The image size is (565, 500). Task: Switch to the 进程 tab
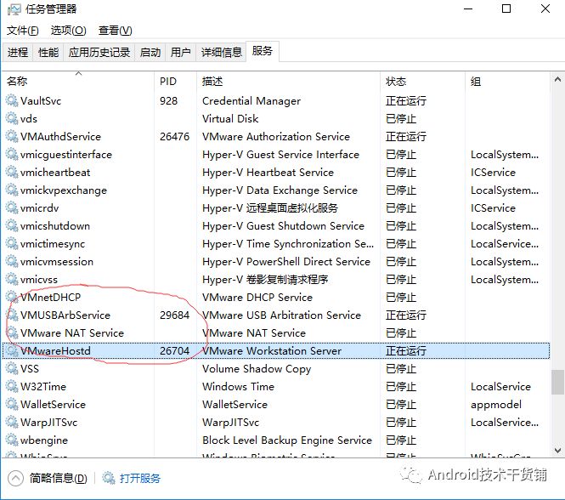point(18,53)
